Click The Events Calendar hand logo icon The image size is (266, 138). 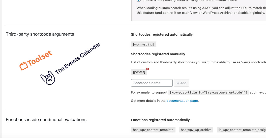tap(48, 78)
